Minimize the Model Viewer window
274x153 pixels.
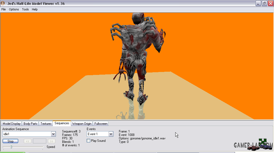(x=258, y=3)
